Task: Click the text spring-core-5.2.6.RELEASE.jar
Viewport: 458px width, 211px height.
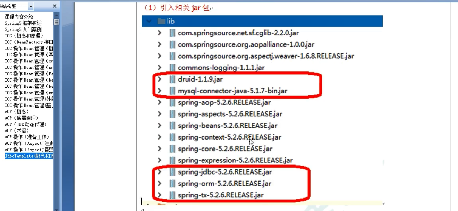Action: pyautogui.click(x=225, y=149)
